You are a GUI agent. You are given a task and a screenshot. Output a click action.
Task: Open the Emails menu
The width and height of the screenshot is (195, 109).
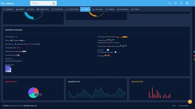(135, 9)
